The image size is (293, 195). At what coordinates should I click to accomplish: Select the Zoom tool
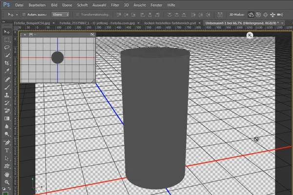(x=7, y=182)
